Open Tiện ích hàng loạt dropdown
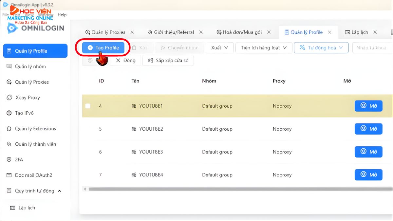This screenshot has width=393, height=221. (x=264, y=48)
